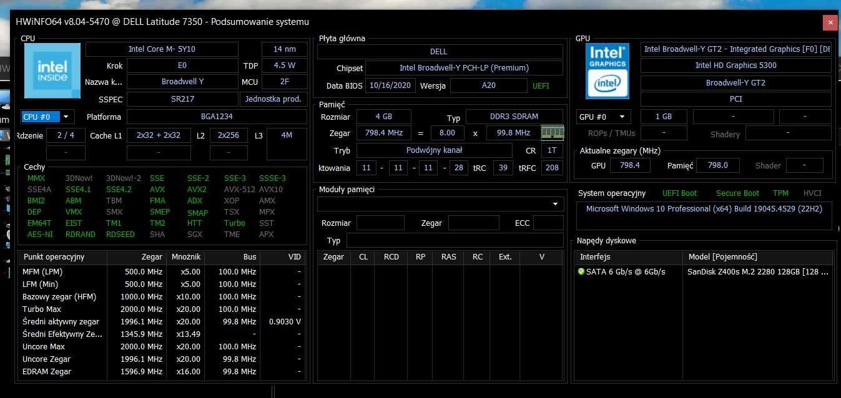Click the Intel Inside CPU logo

[x=52, y=70]
